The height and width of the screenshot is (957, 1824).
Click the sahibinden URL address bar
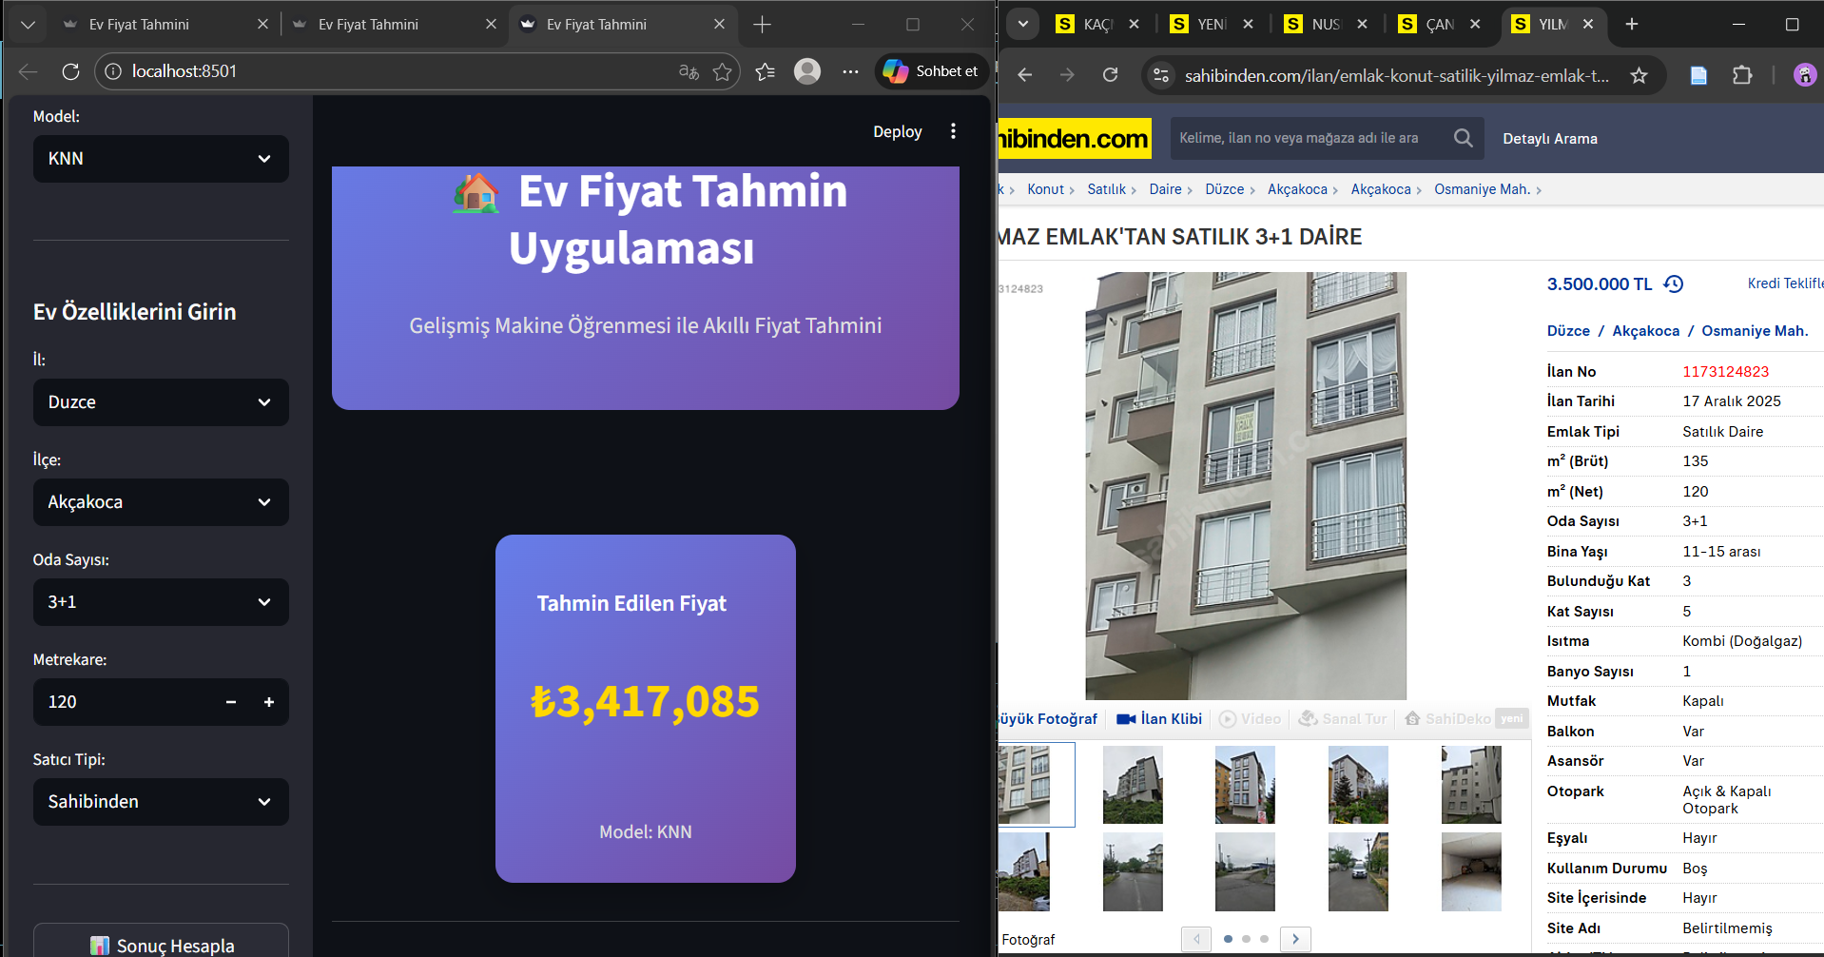[1396, 76]
